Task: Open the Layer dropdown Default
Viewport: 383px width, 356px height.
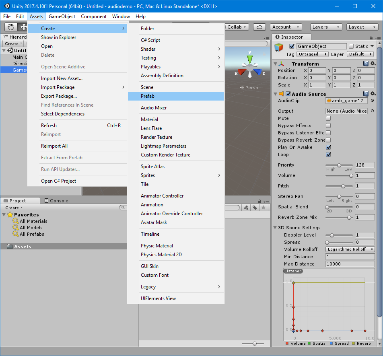Action: (x=360, y=54)
